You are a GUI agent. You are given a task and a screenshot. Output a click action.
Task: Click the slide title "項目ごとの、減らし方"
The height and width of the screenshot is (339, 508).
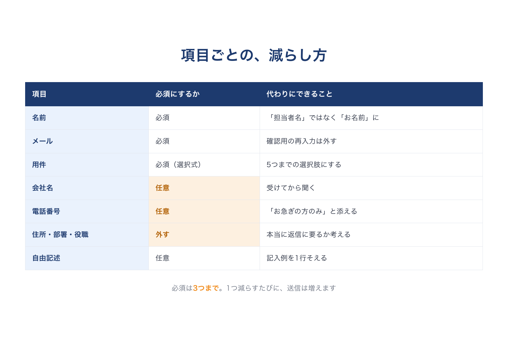[254, 55]
